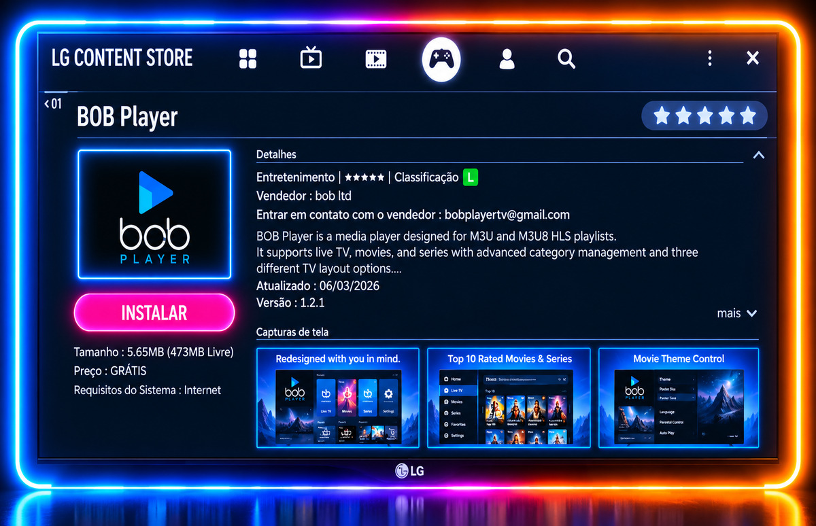This screenshot has width=816, height=526.
Task: Click the BOB Player app logo
Action: tap(154, 215)
